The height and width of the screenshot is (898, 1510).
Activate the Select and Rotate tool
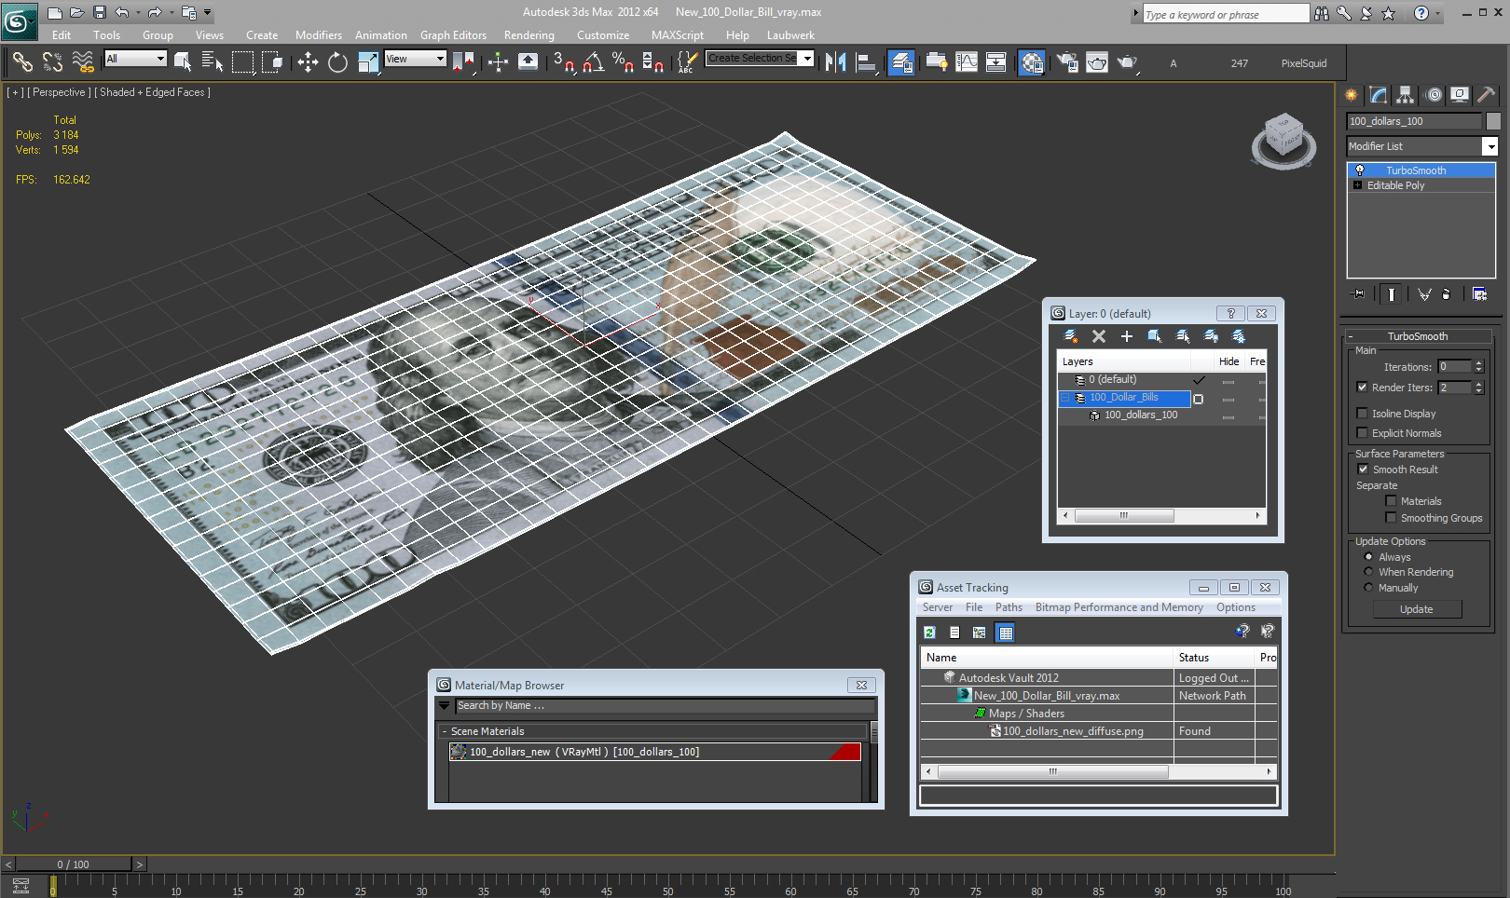337,62
